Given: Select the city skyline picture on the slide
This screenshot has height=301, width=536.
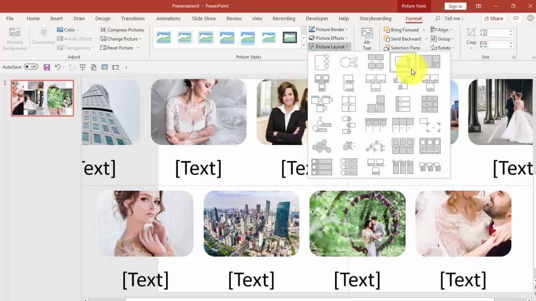Looking at the screenshot, I should click(251, 223).
